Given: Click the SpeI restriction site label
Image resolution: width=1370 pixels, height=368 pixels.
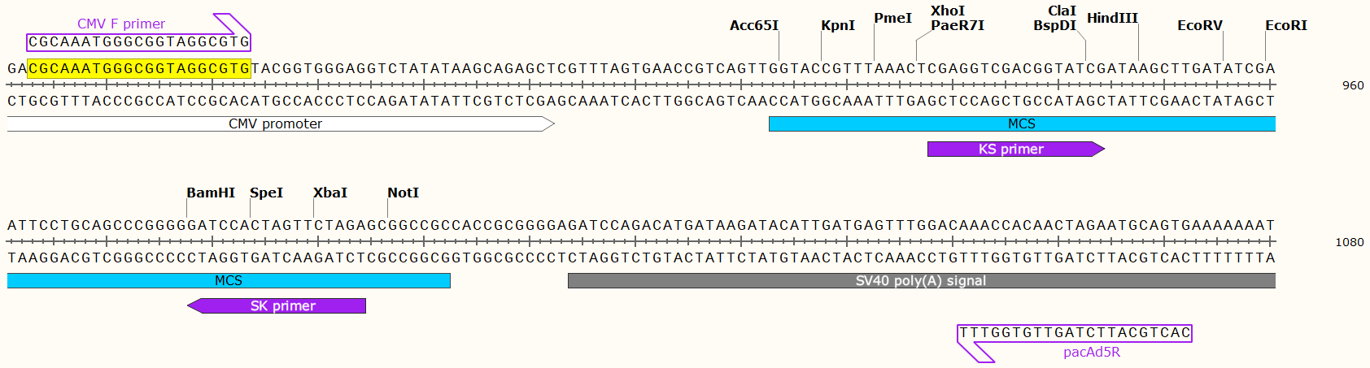Looking at the screenshot, I should (x=267, y=193).
